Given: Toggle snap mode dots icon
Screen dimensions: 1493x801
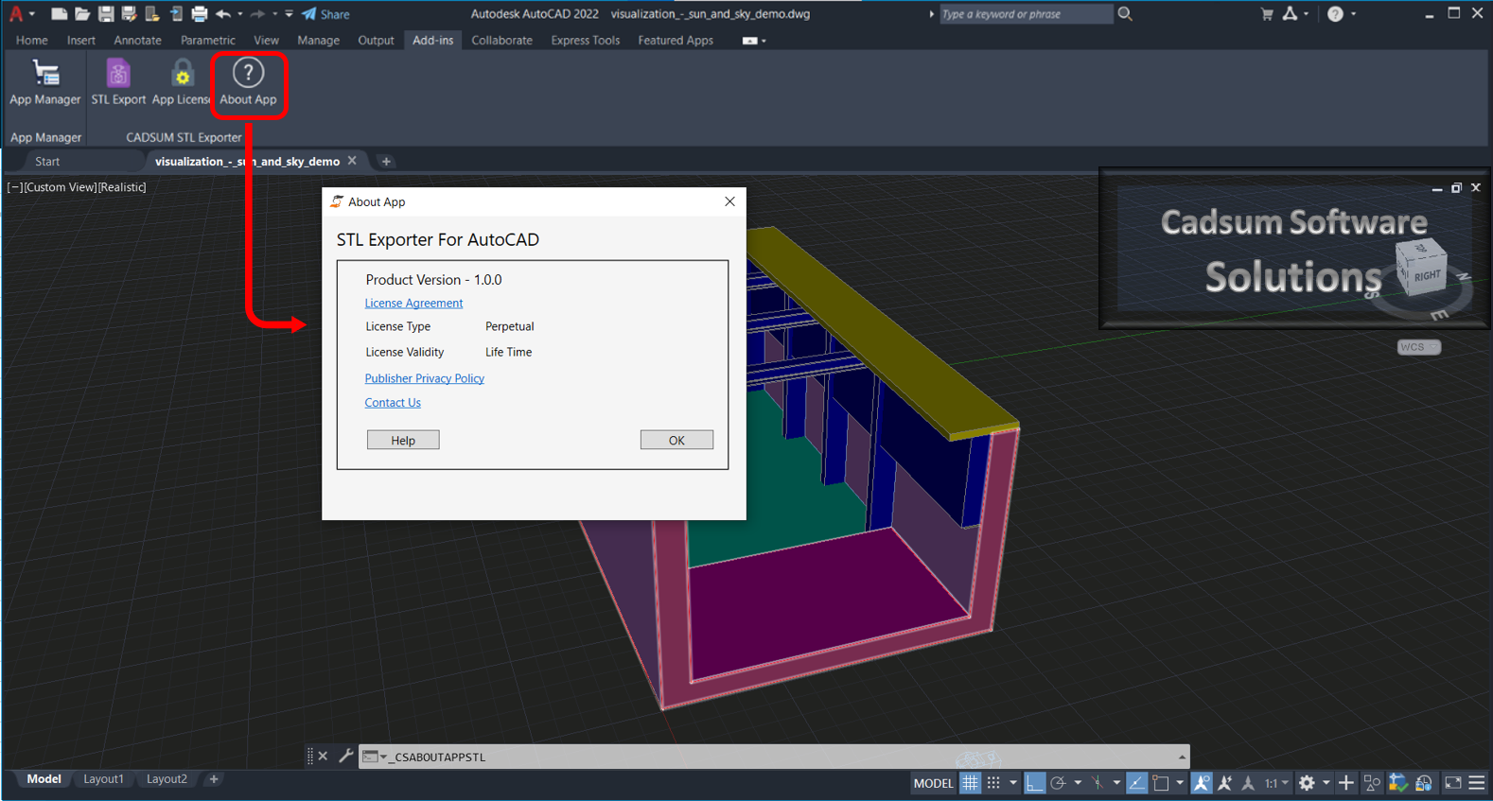Looking at the screenshot, I should pyautogui.click(x=993, y=783).
